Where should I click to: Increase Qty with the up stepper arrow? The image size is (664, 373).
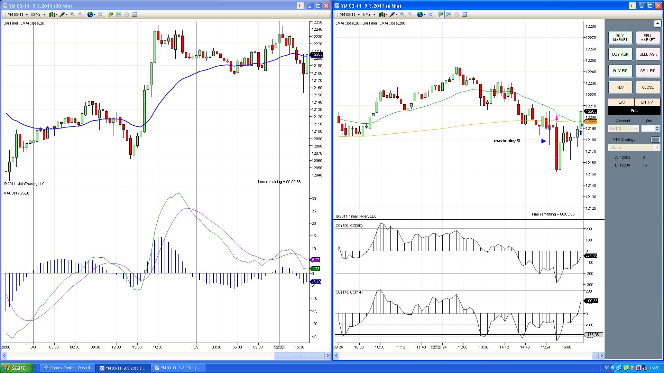click(x=657, y=127)
